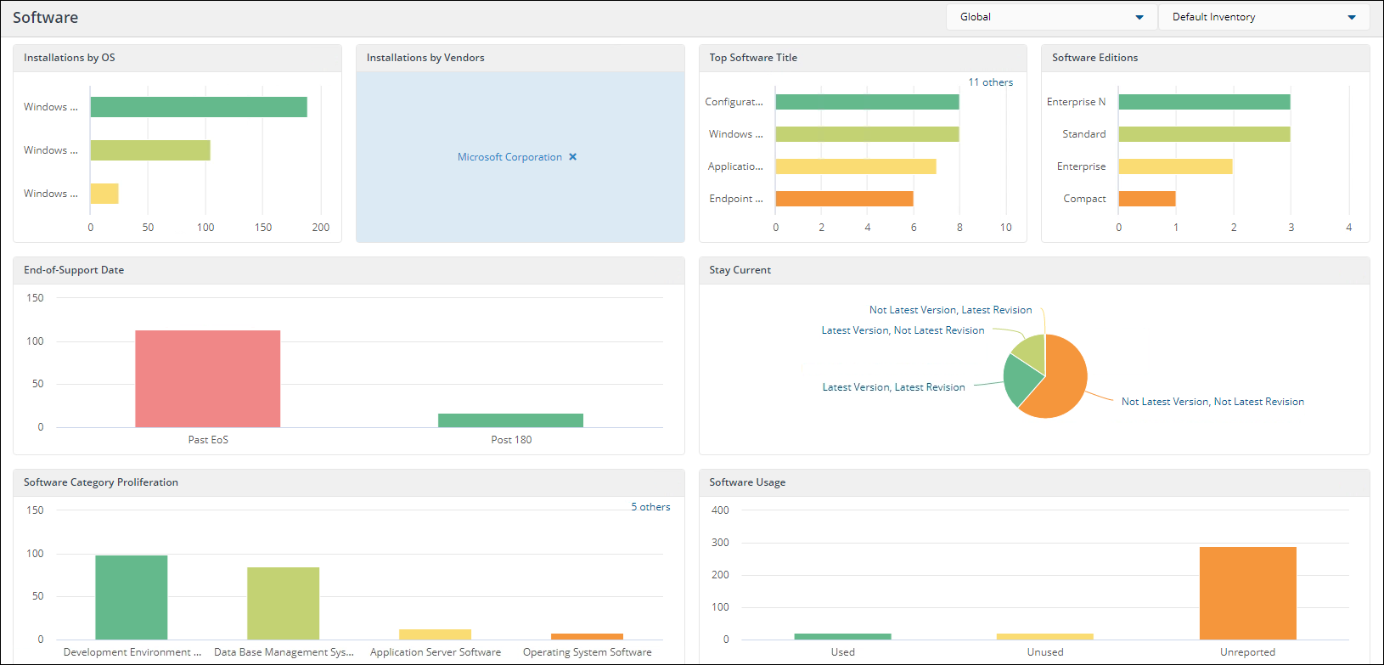The image size is (1384, 665).
Task: Click the Development Environment category bar
Action: [132, 597]
